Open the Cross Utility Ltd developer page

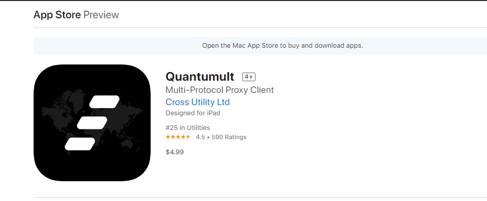[197, 102]
